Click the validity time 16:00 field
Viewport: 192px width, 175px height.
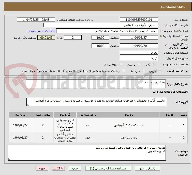click(100, 46)
